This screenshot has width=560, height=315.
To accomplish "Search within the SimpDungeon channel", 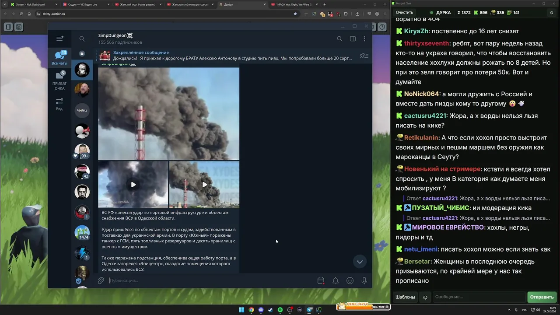I will point(339,38).
